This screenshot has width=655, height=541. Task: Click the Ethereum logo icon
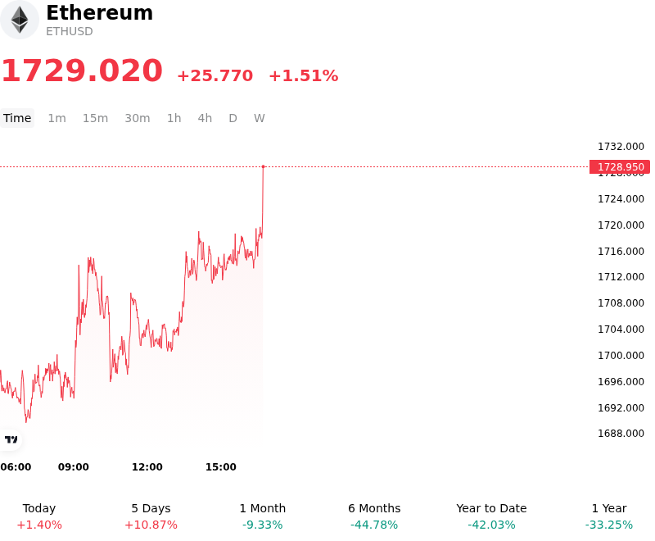coord(19,20)
